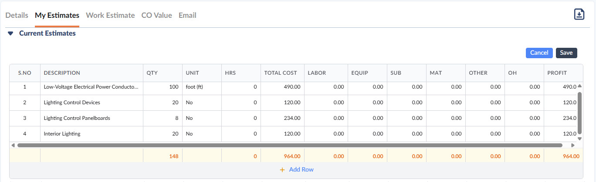Click the DESCRIPTION column header
Screen dimensions: 596x182
point(91,73)
